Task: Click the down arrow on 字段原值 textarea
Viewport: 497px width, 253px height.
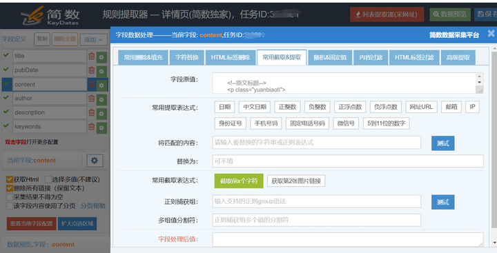Action: pyautogui.click(x=479, y=82)
